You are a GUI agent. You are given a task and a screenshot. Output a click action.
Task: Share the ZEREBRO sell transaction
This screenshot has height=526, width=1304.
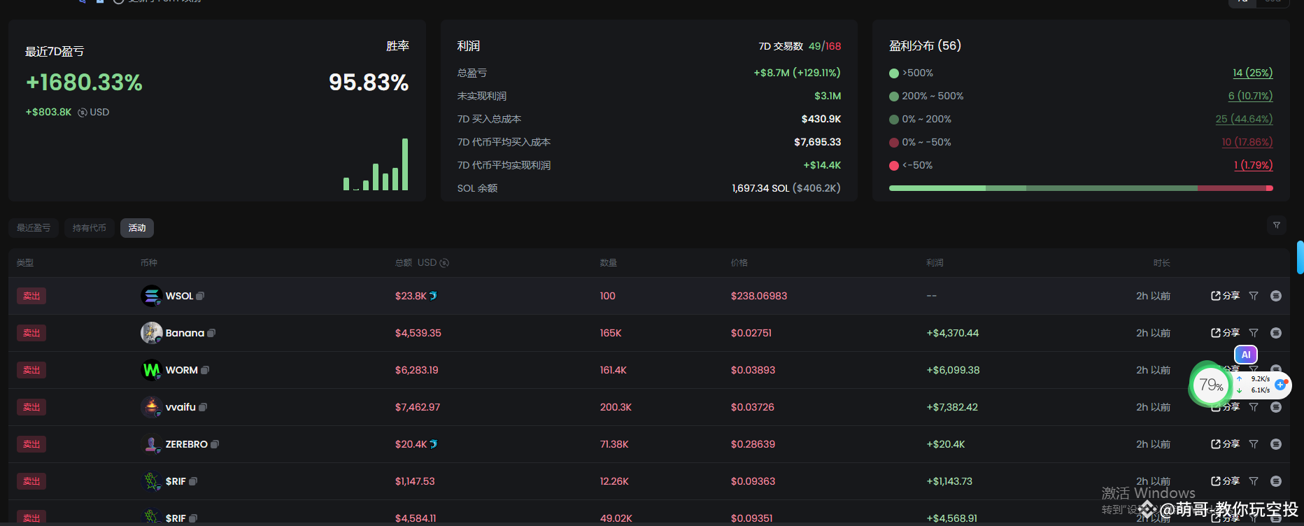pyautogui.click(x=1225, y=444)
